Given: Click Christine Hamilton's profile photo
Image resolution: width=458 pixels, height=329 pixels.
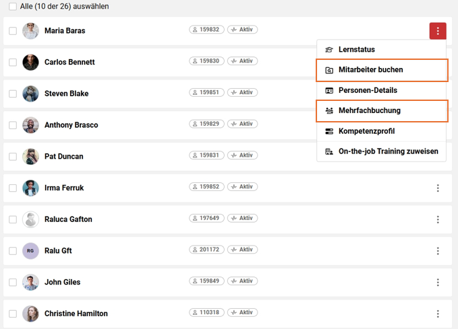Looking at the screenshot, I should point(30,314).
